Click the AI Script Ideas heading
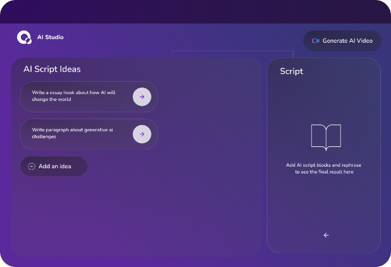Viewport: 391px width, 267px height. coord(52,69)
